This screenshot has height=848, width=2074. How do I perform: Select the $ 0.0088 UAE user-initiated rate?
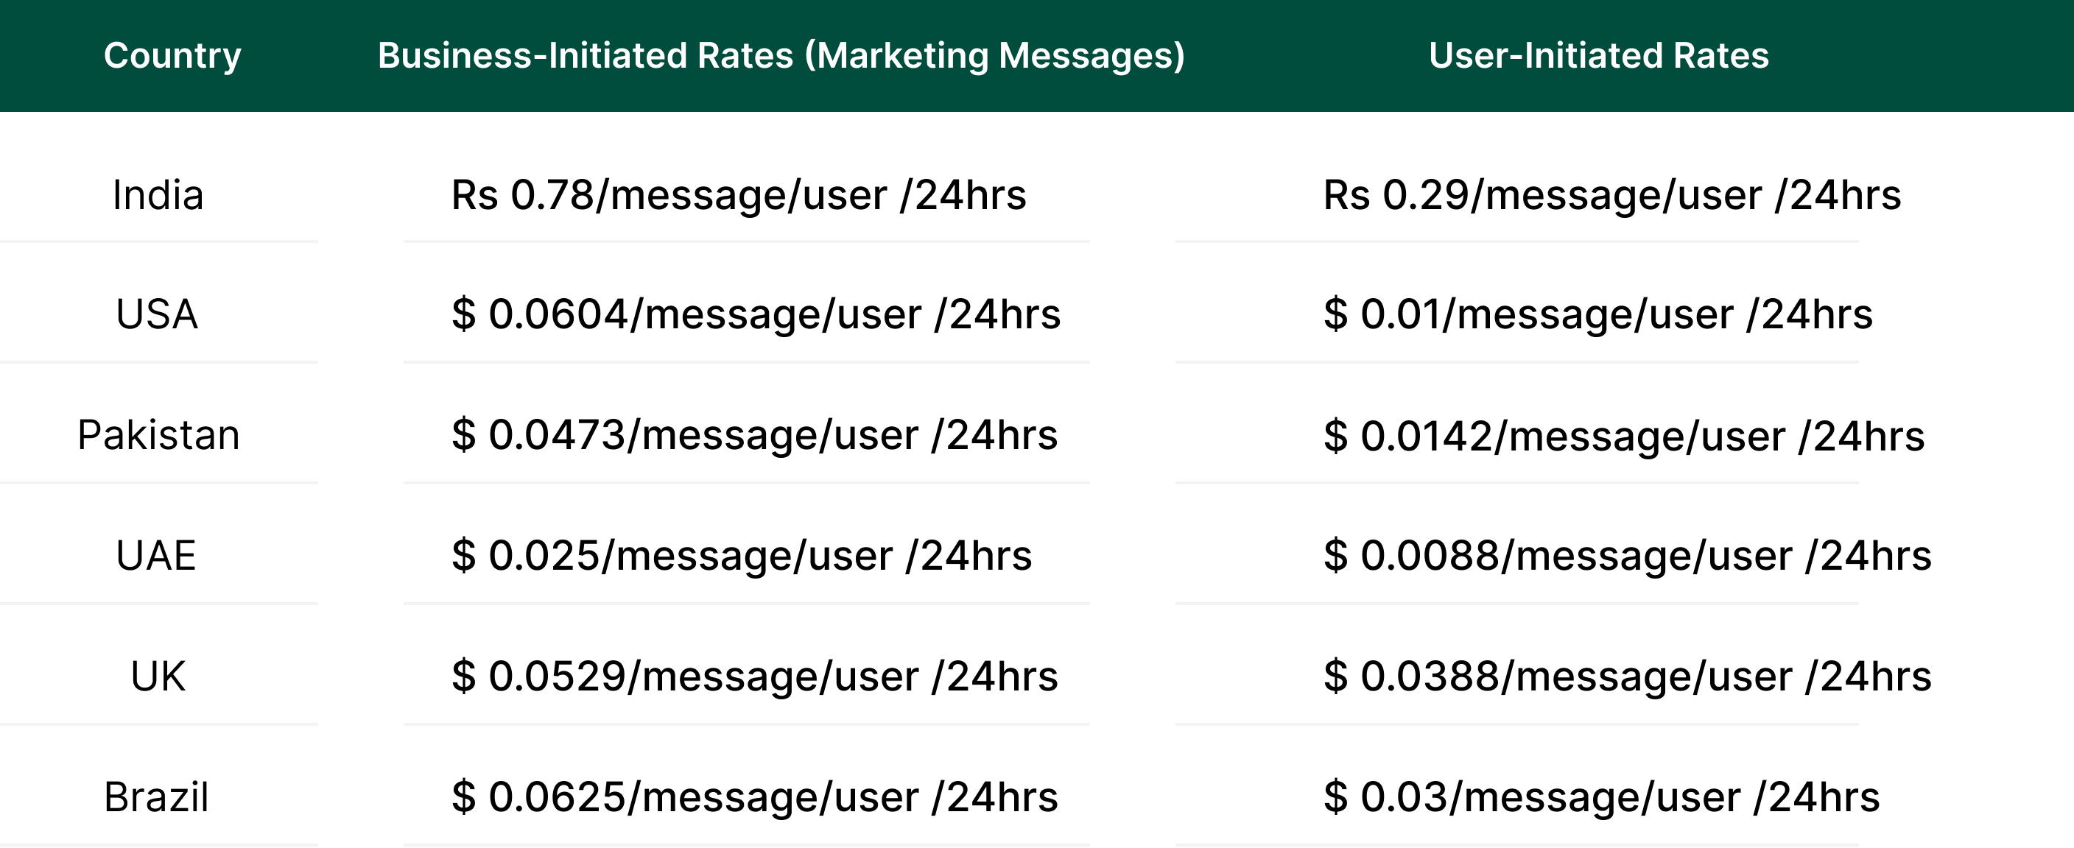click(x=1627, y=555)
